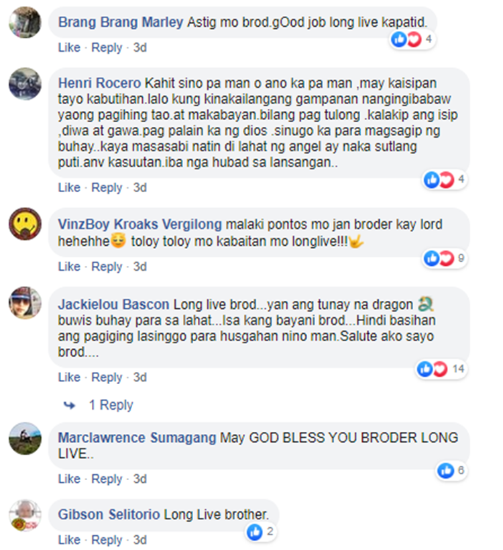Like Brang Brang Marley's comment
Image resolution: width=503 pixels, height=550 pixels.
click(x=69, y=48)
